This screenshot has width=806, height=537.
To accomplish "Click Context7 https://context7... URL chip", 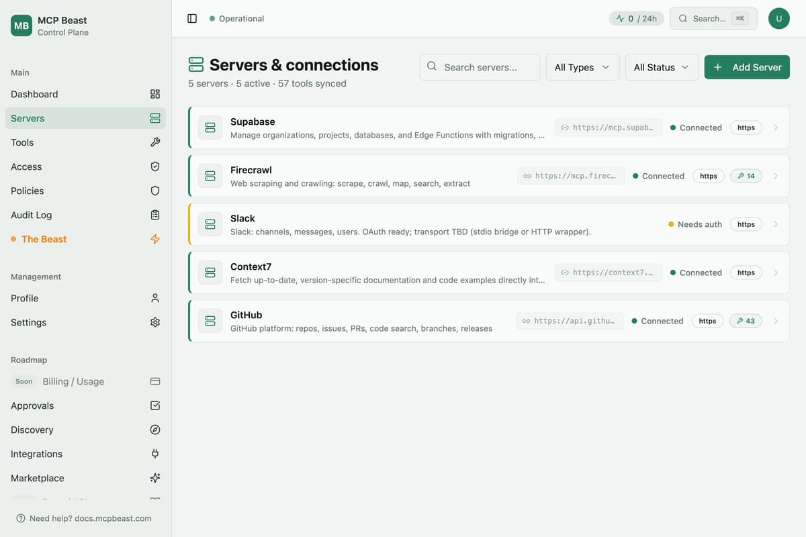I will pos(608,273).
